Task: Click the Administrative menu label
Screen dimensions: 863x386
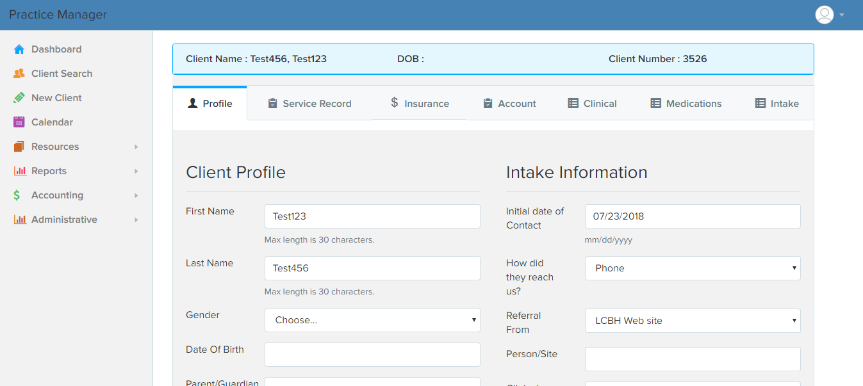Action: pos(64,220)
